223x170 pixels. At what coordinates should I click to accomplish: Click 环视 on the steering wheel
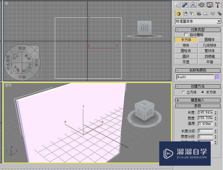click(x=16, y=68)
